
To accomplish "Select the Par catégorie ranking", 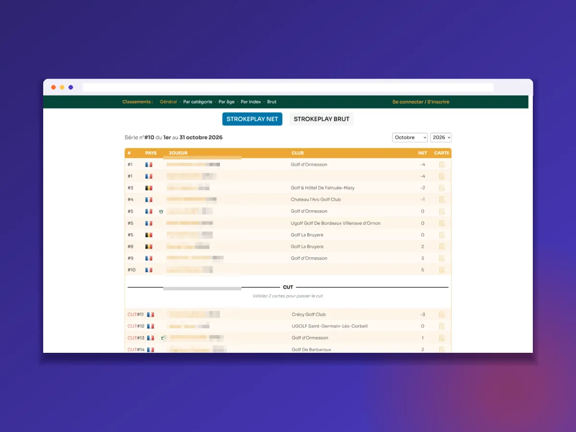I will 198,102.
